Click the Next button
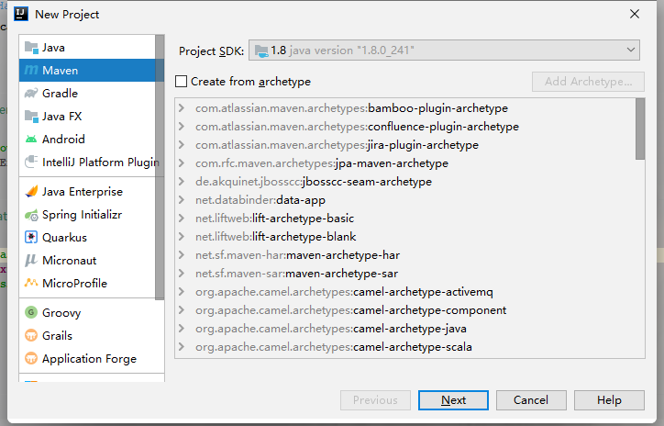This screenshot has height=426, width=664. (453, 400)
